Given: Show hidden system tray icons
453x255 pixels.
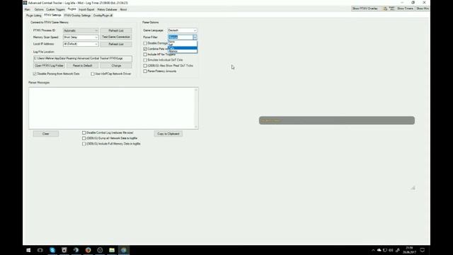Looking at the screenshot, I should click(373, 250).
